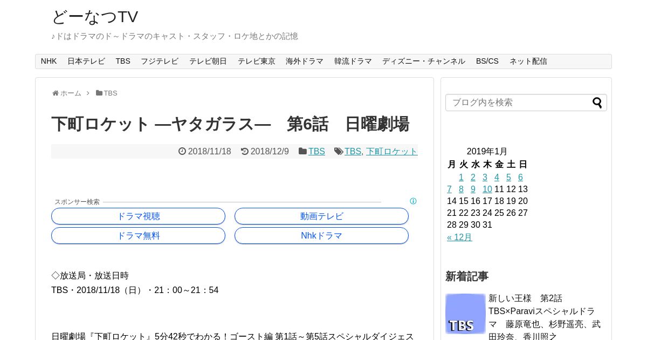The height and width of the screenshot is (340, 647).
Task: Open the ディズニー・チャンネル category
Action: [x=424, y=62]
